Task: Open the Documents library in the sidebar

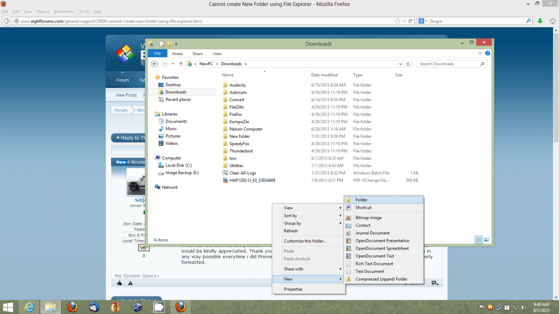Action: pos(176,121)
